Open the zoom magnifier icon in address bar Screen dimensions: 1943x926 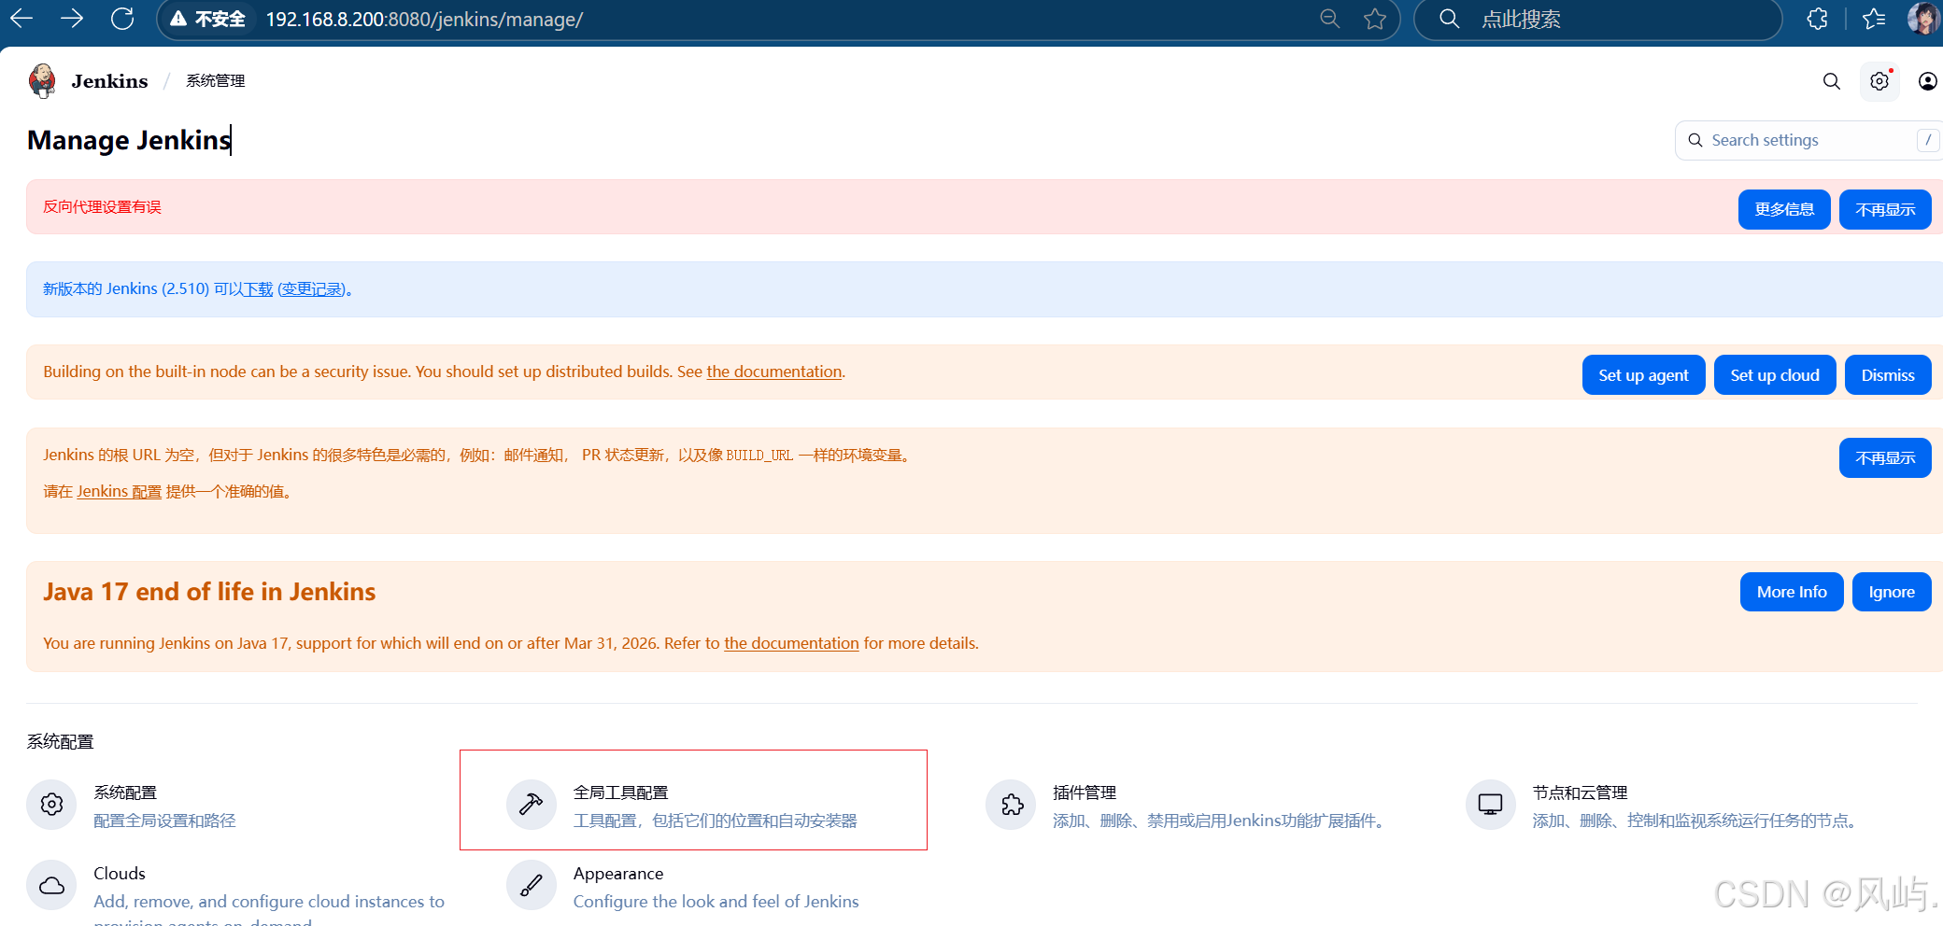click(1329, 19)
